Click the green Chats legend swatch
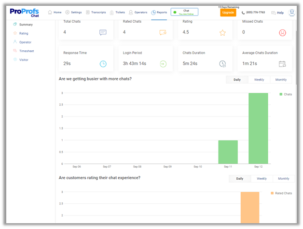The image size is (303, 229). (x=281, y=94)
